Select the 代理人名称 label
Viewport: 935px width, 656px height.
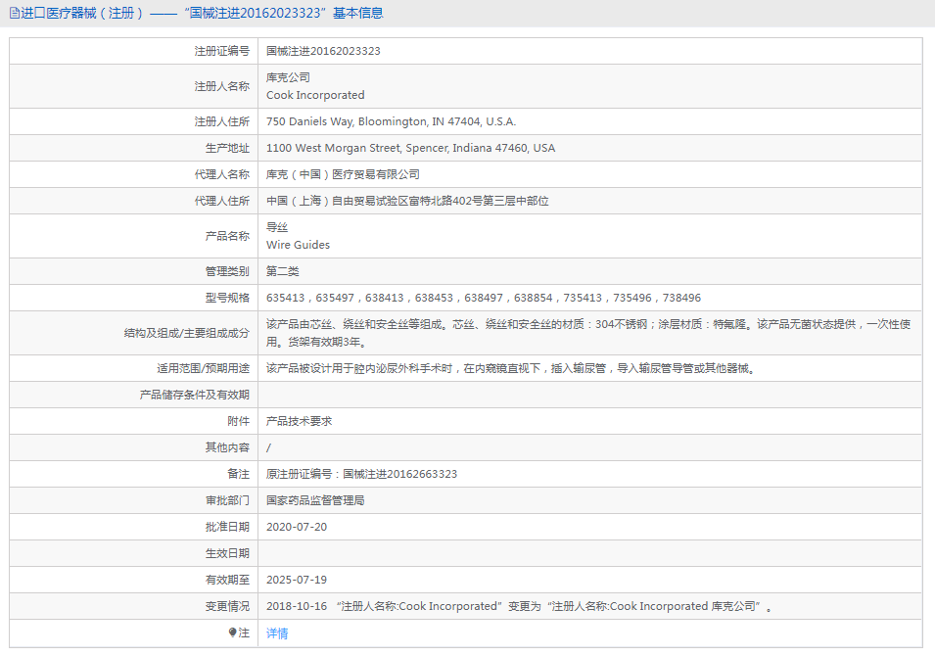[x=222, y=174]
